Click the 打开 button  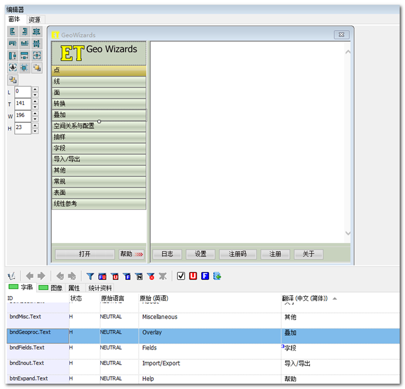(85, 254)
